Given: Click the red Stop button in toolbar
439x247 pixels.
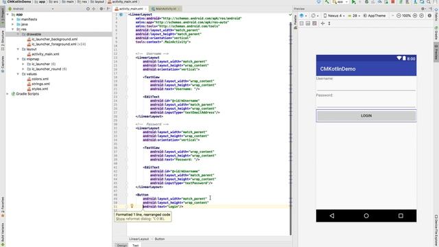Looking at the screenshot, I should coord(393,2).
